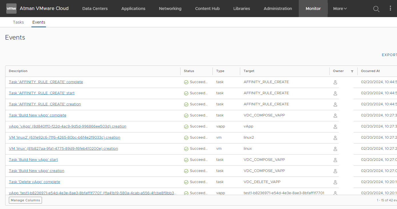Open the VM 'linux2' creation event link
Screen dimensions: 397x209
tap(64, 138)
